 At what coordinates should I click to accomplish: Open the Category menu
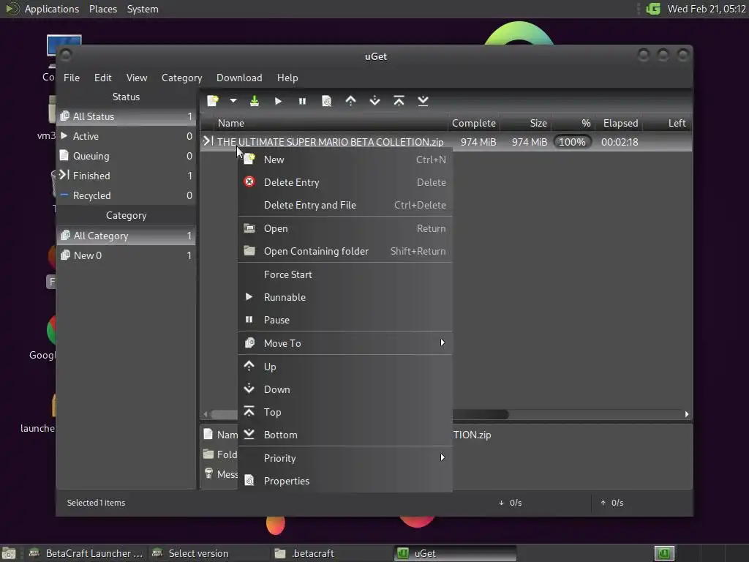(181, 78)
